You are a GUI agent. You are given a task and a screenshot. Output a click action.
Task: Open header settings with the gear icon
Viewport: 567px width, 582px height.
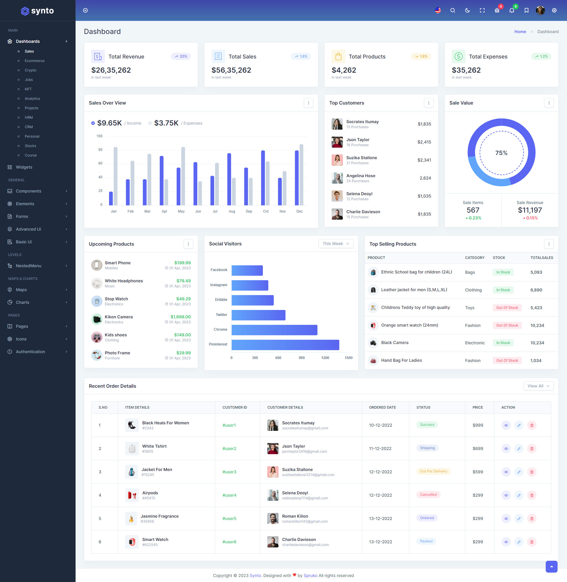(554, 10)
